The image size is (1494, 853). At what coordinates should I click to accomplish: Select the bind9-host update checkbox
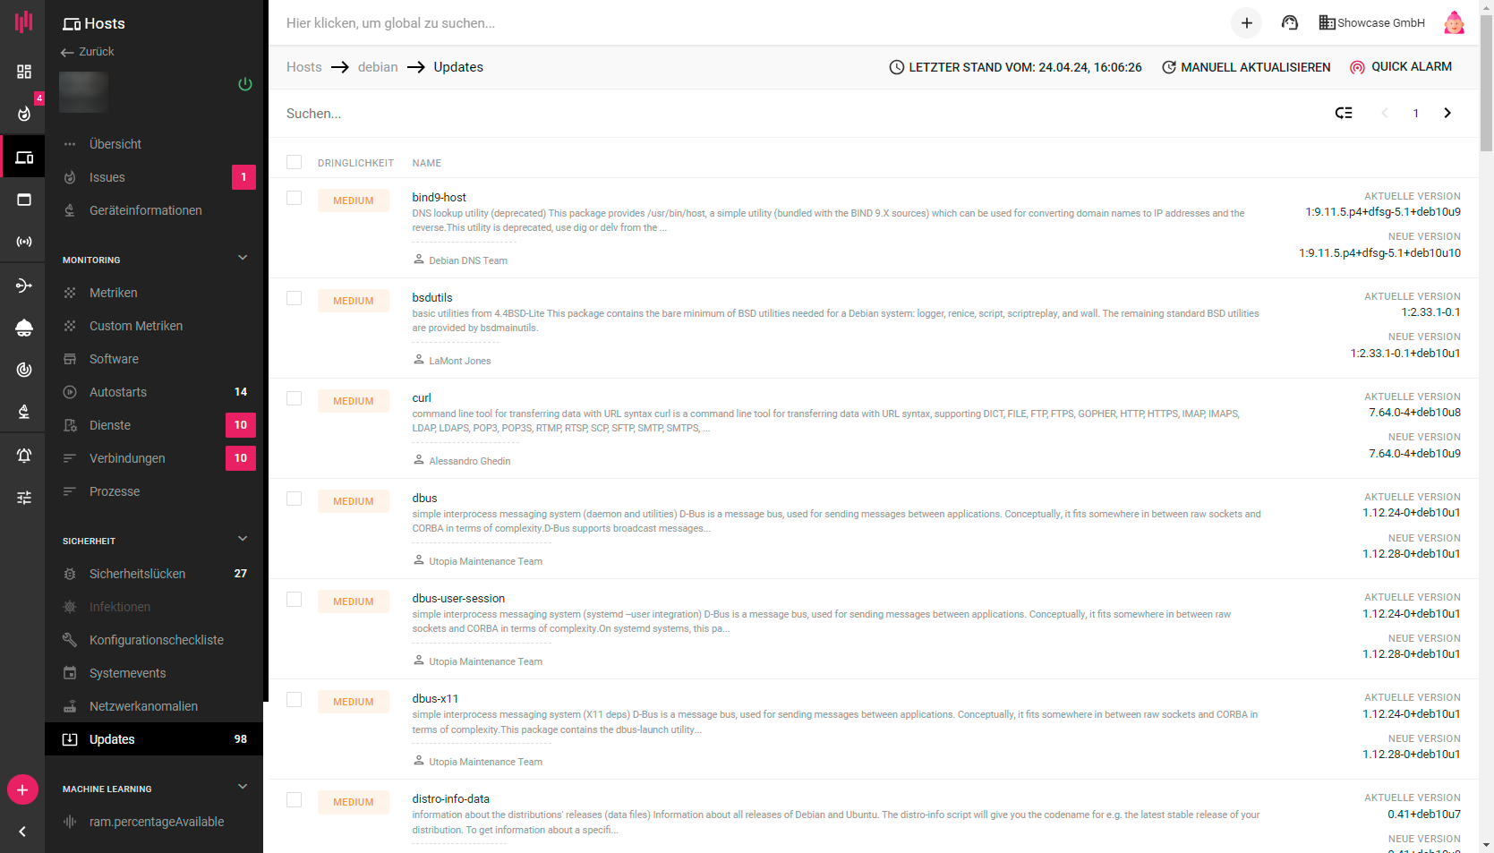point(294,198)
